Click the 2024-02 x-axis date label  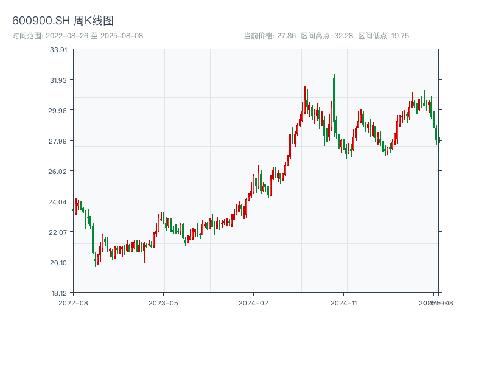coord(253,302)
